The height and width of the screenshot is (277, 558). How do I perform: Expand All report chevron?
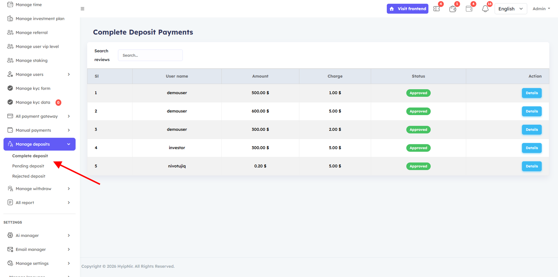[x=69, y=203]
